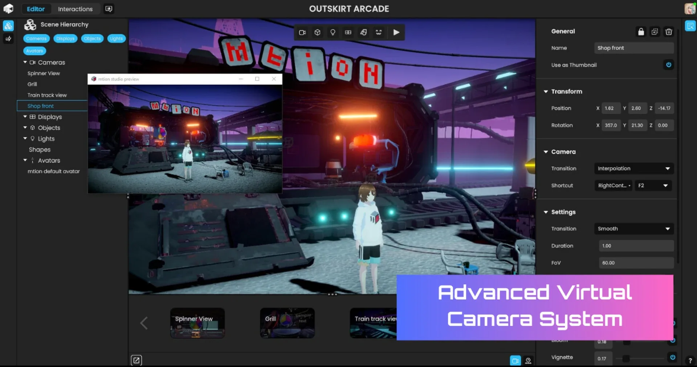This screenshot has width=697, height=367.
Task: Click the play button in the viewport toolbar
Action: (396, 32)
